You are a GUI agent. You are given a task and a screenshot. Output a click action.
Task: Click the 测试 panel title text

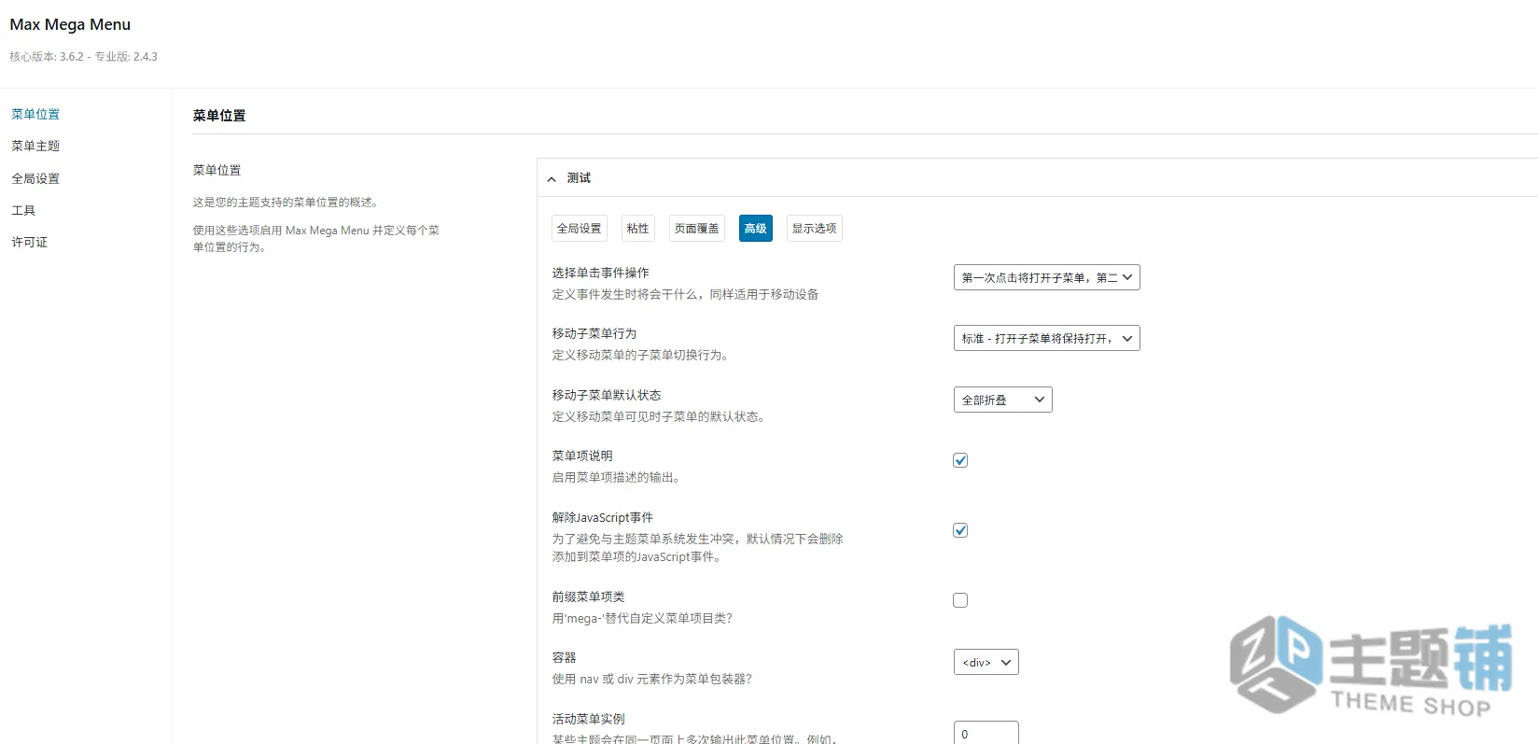pos(579,177)
